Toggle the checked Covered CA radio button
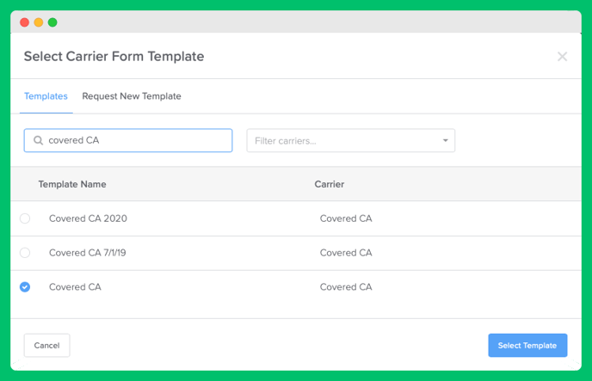This screenshot has height=381, width=592. 25,287
